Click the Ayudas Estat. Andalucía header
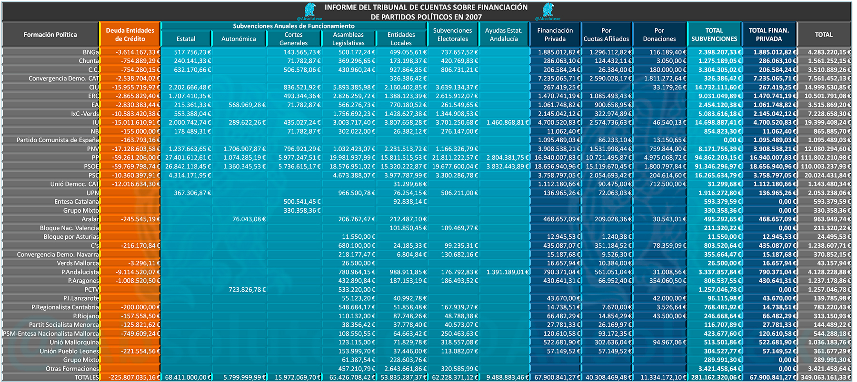The width and height of the screenshot is (857, 382). click(x=504, y=35)
